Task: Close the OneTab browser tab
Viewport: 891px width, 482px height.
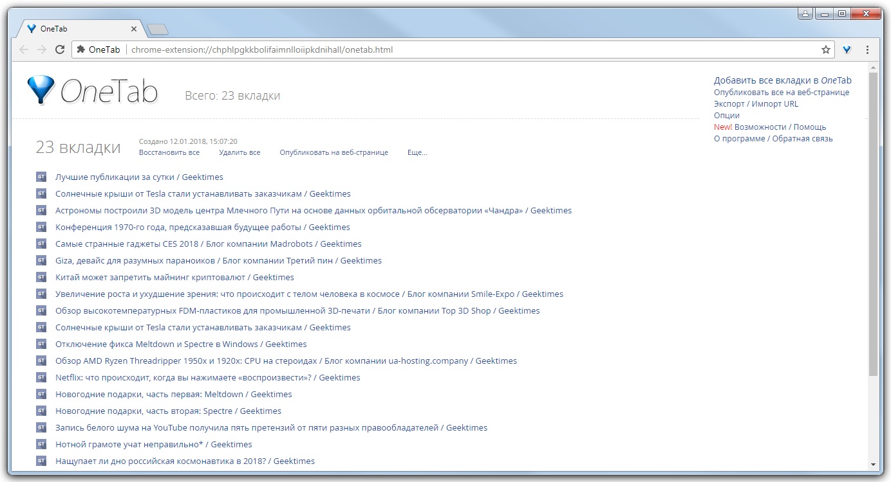Action: click(134, 29)
